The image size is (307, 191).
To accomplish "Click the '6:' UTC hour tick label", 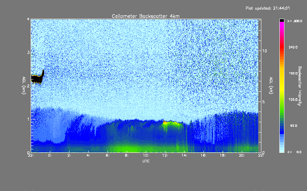I will point(107,155).
